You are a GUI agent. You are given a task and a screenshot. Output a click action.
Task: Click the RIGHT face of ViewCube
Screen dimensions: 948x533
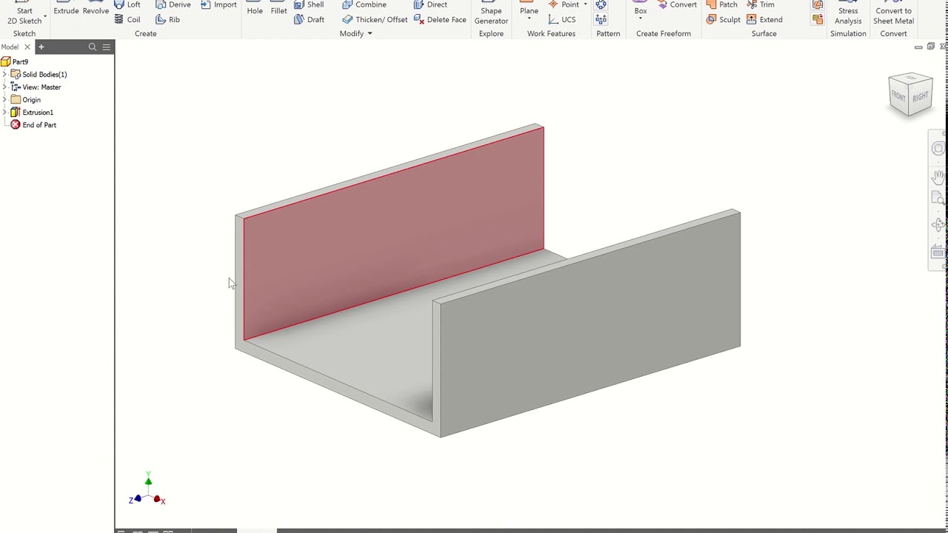click(x=921, y=98)
